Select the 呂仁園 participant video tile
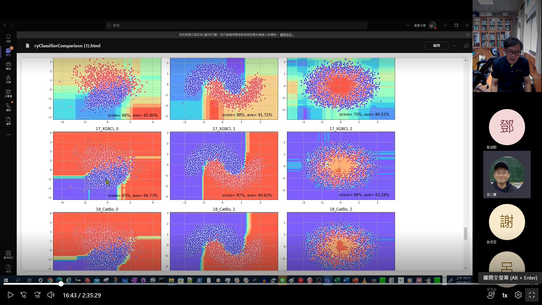This screenshot has height=305, width=542. pyautogui.click(x=507, y=175)
